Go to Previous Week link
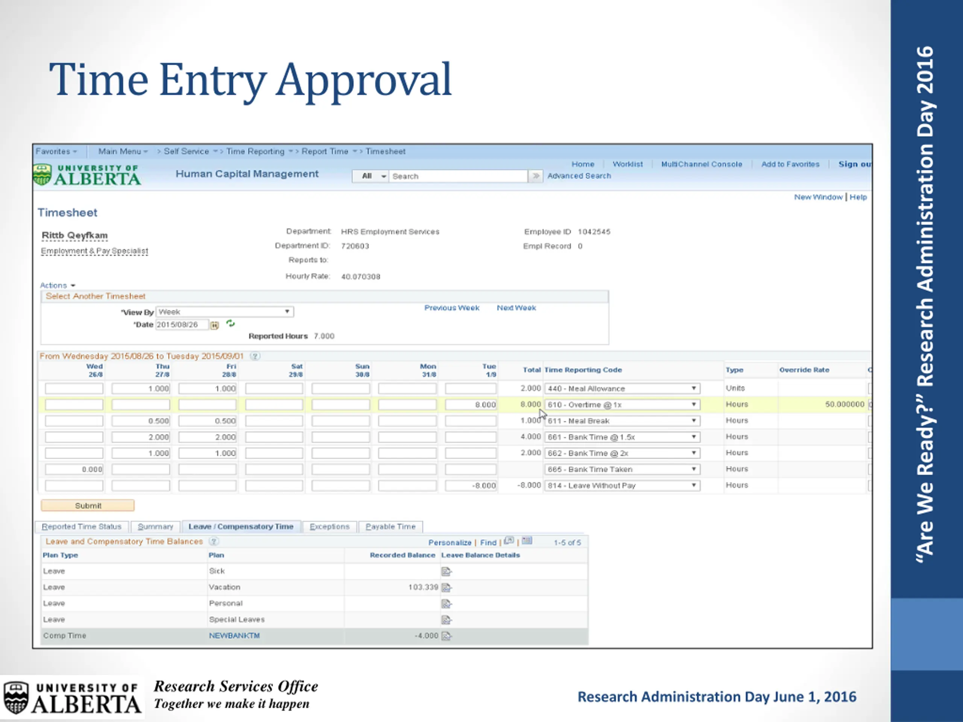 pyautogui.click(x=451, y=308)
